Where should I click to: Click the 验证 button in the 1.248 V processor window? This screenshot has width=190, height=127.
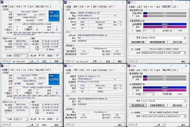point(44,61)
